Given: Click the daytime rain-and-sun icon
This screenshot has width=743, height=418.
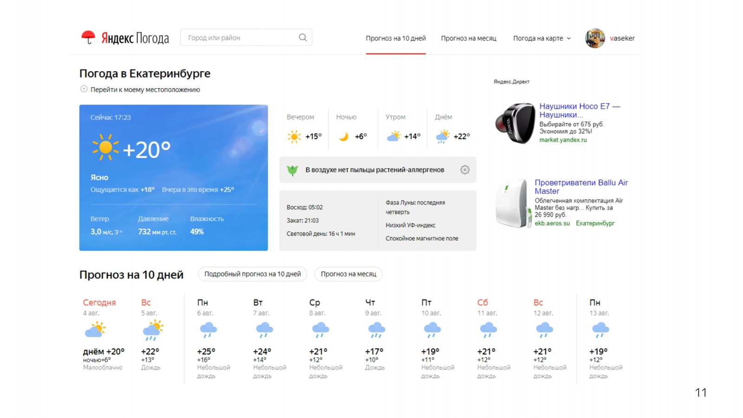Looking at the screenshot, I should (x=443, y=137).
